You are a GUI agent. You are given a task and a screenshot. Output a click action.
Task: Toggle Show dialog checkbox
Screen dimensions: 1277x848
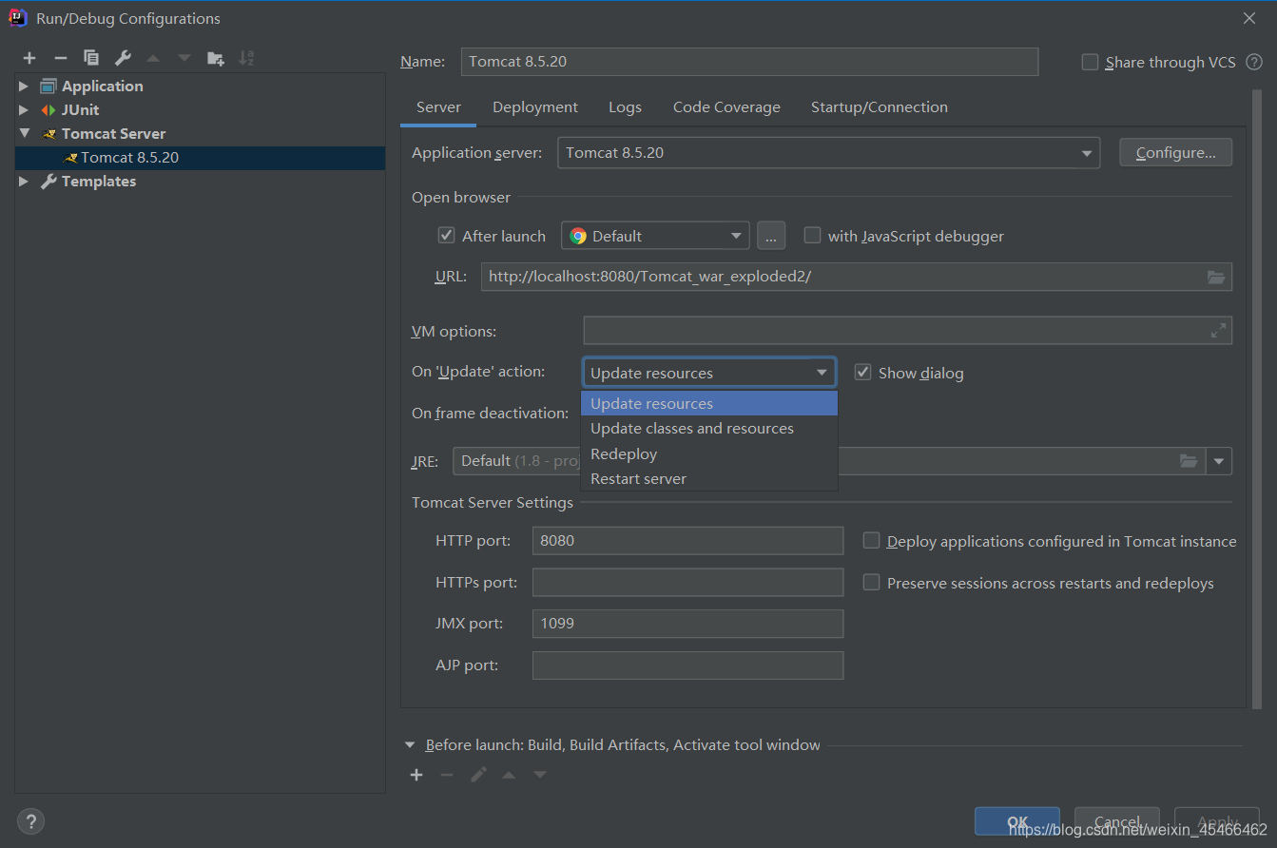point(862,372)
